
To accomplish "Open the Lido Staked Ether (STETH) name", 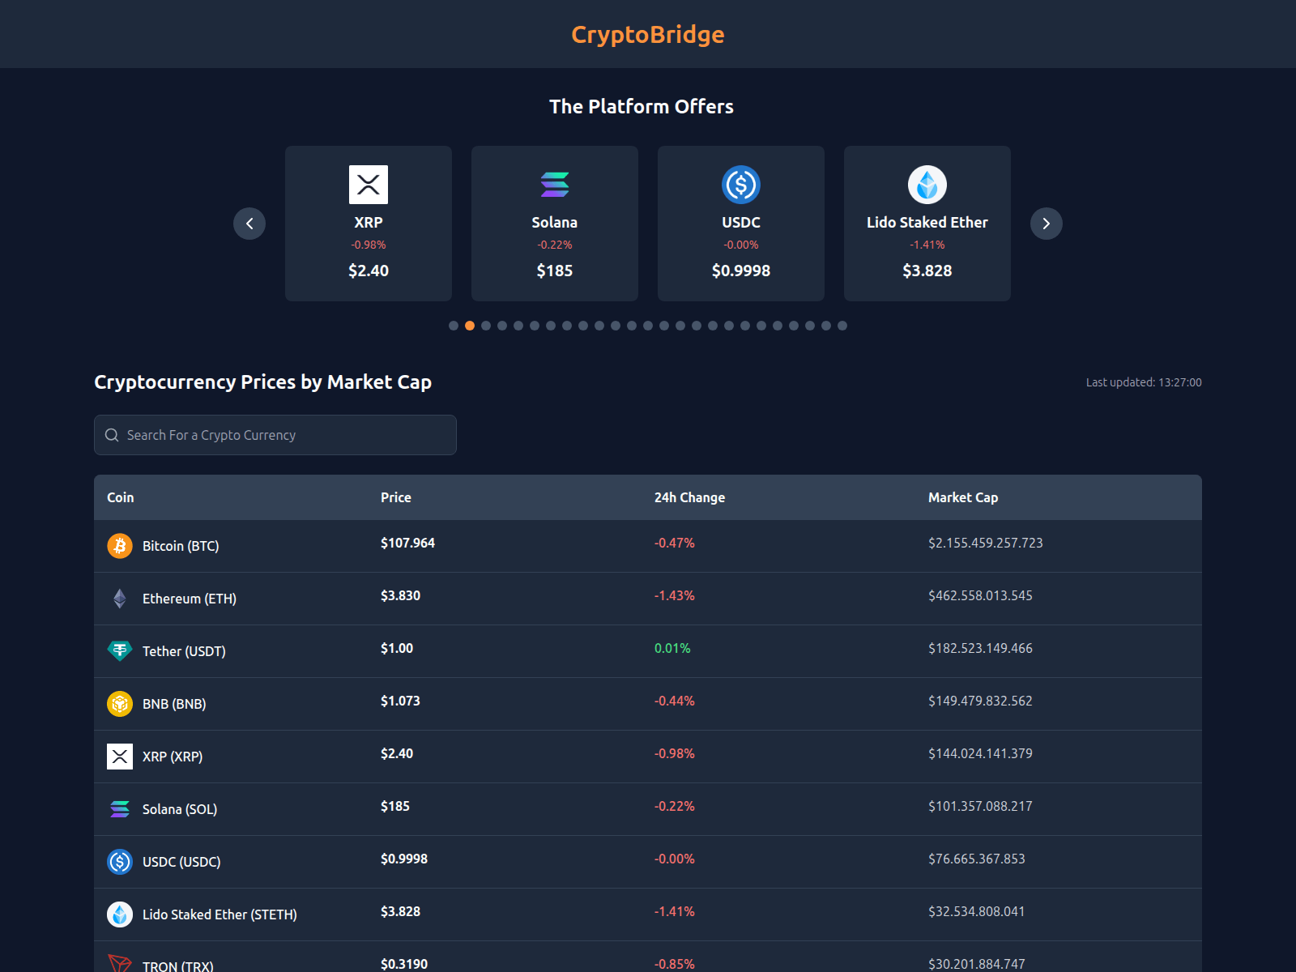I will pos(220,914).
